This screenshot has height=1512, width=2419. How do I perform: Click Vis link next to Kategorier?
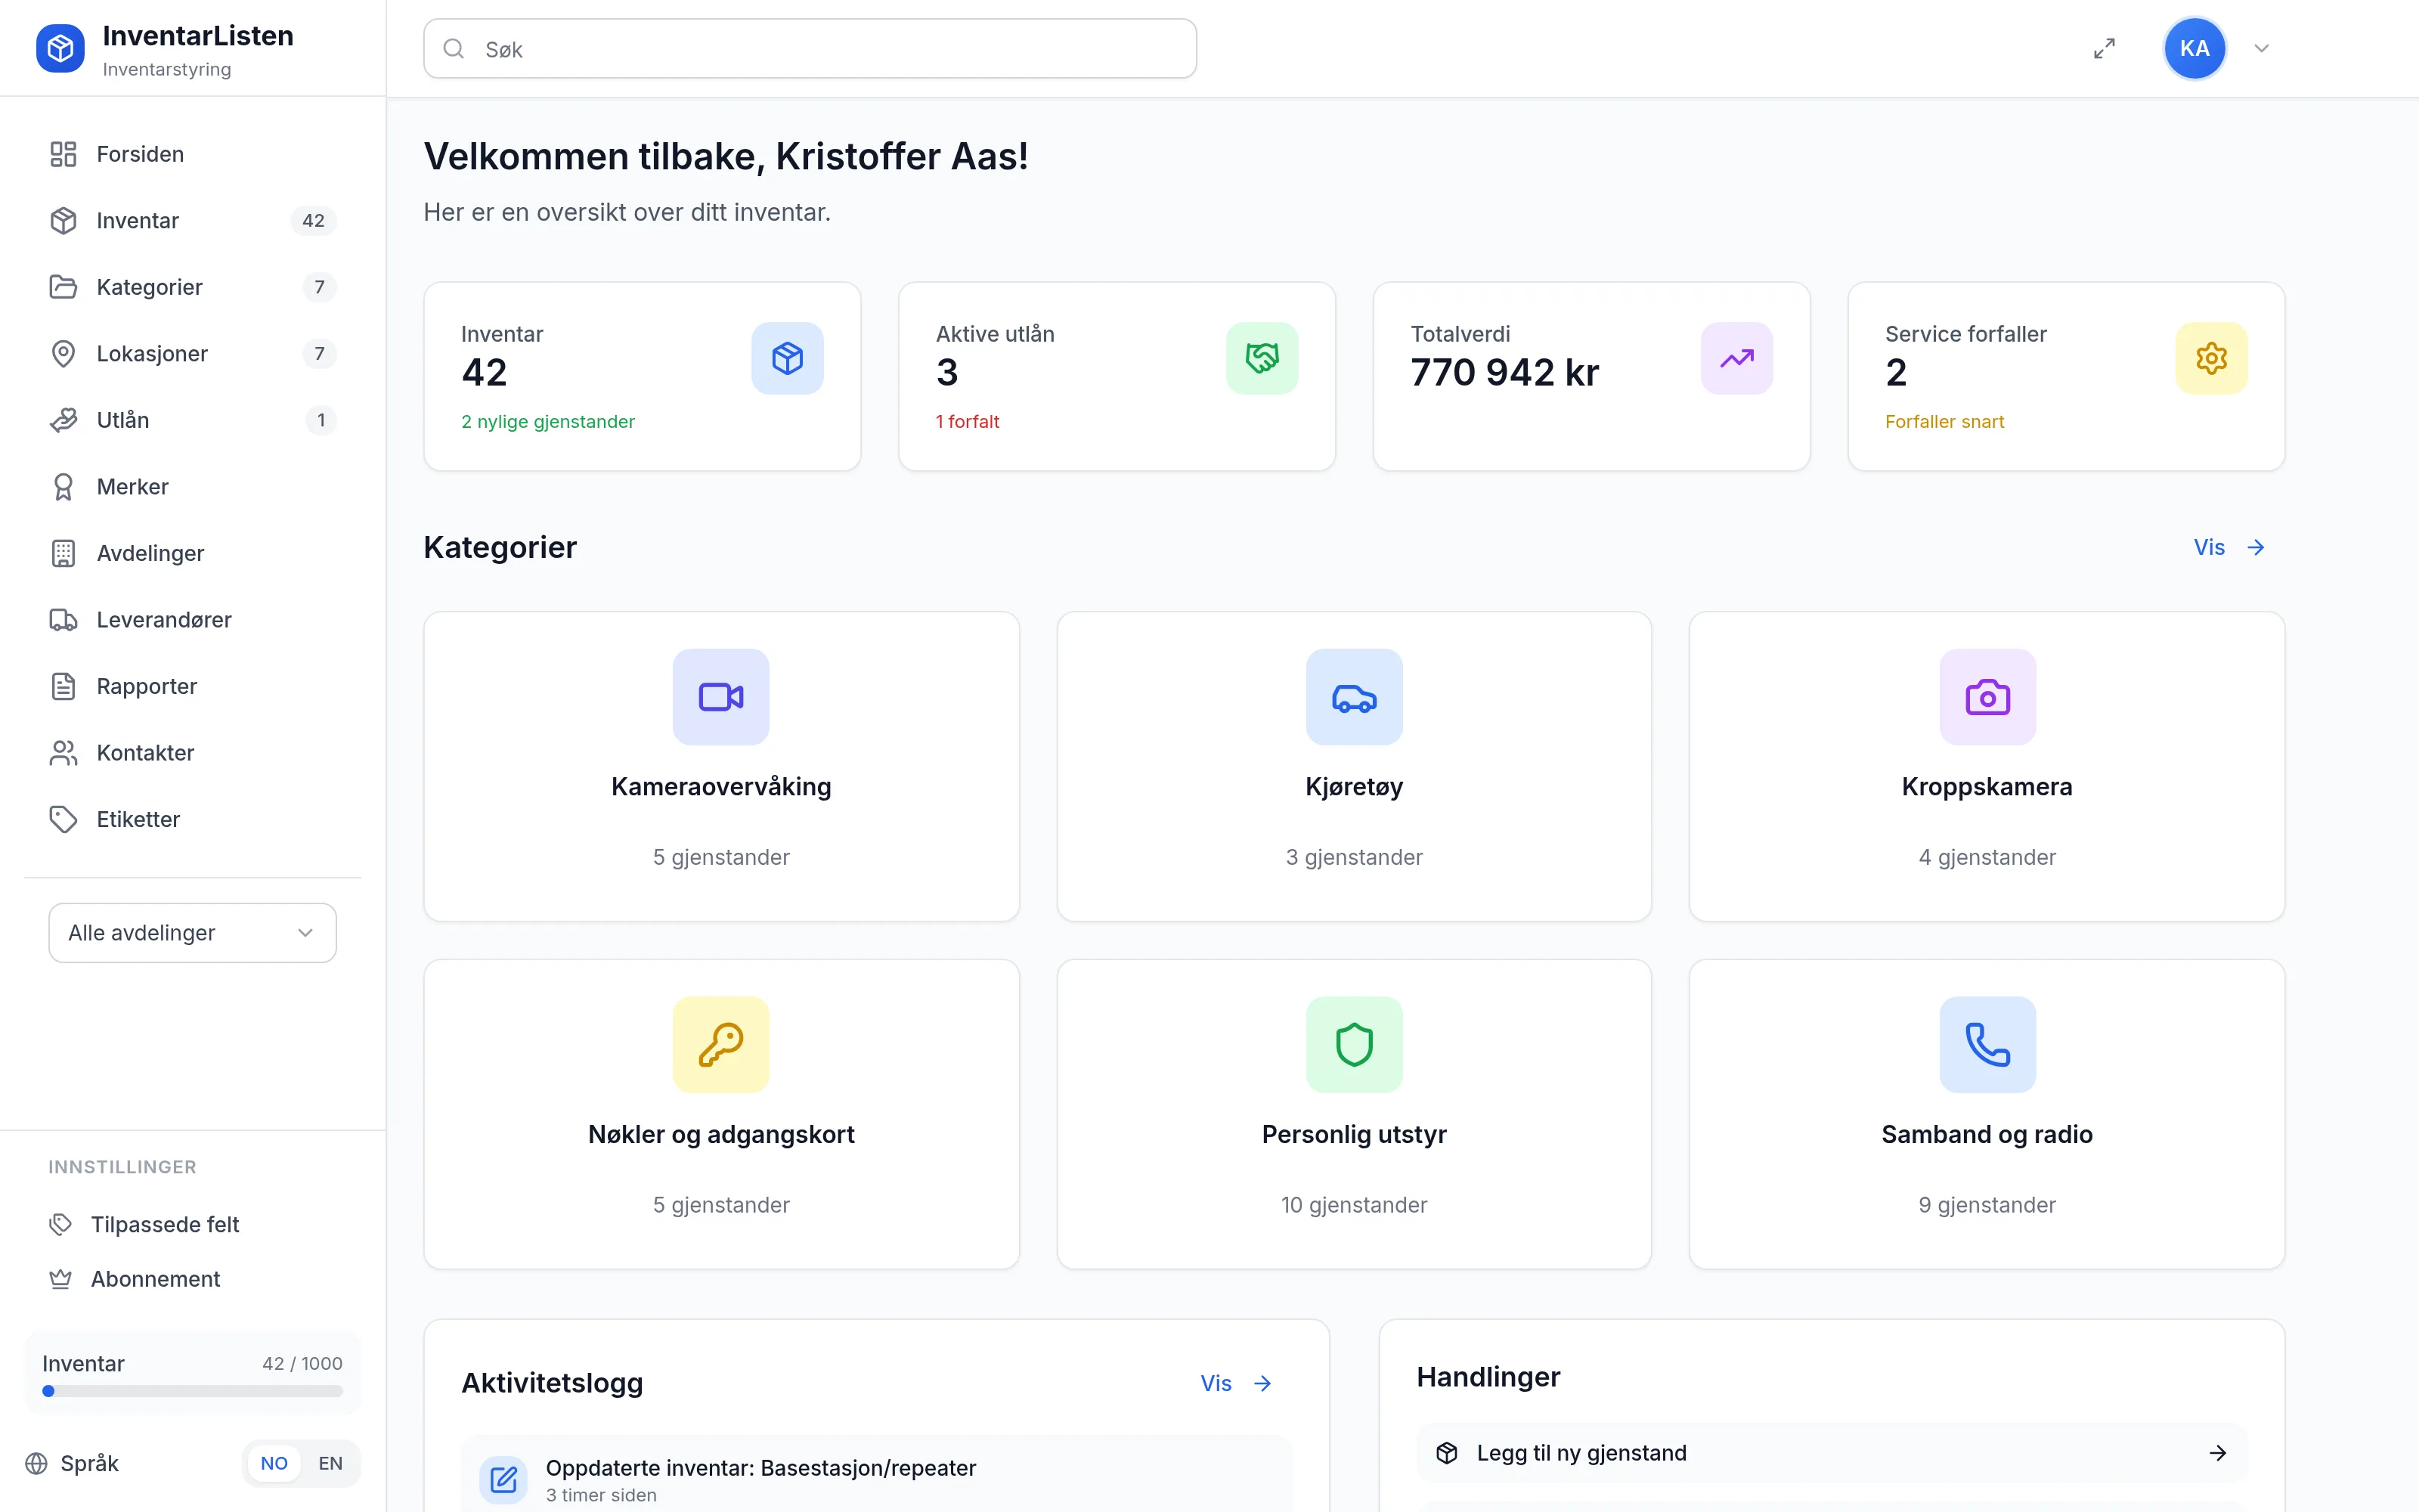click(2228, 547)
